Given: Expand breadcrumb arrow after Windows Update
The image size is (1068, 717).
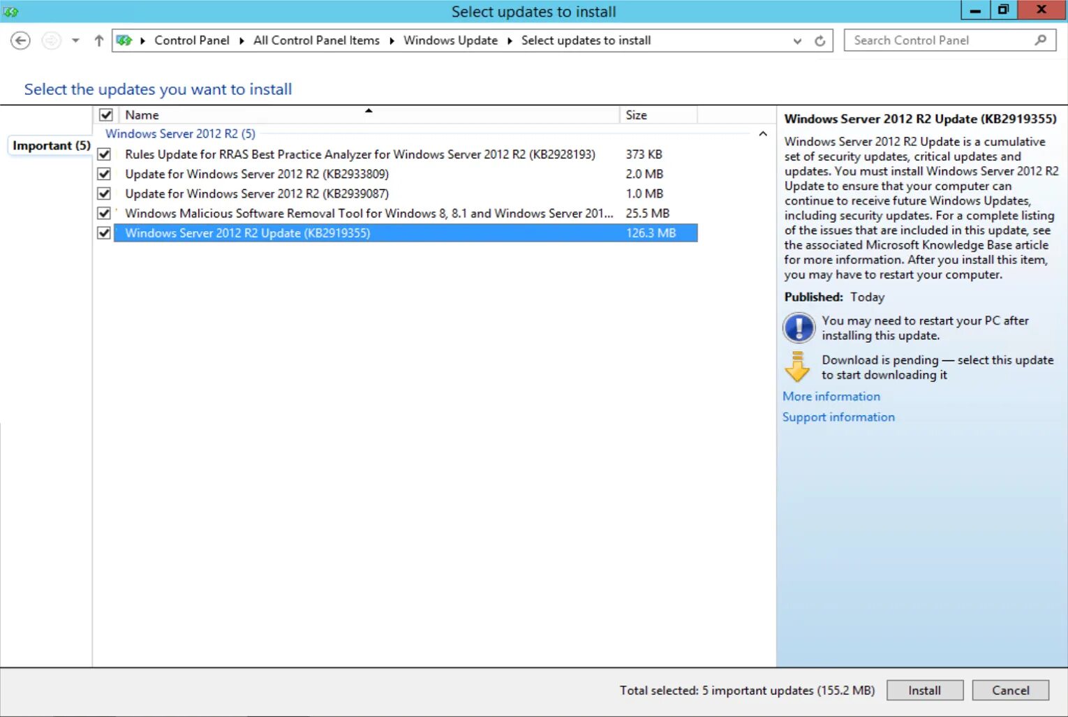Looking at the screenshot, I should [510, 40].
